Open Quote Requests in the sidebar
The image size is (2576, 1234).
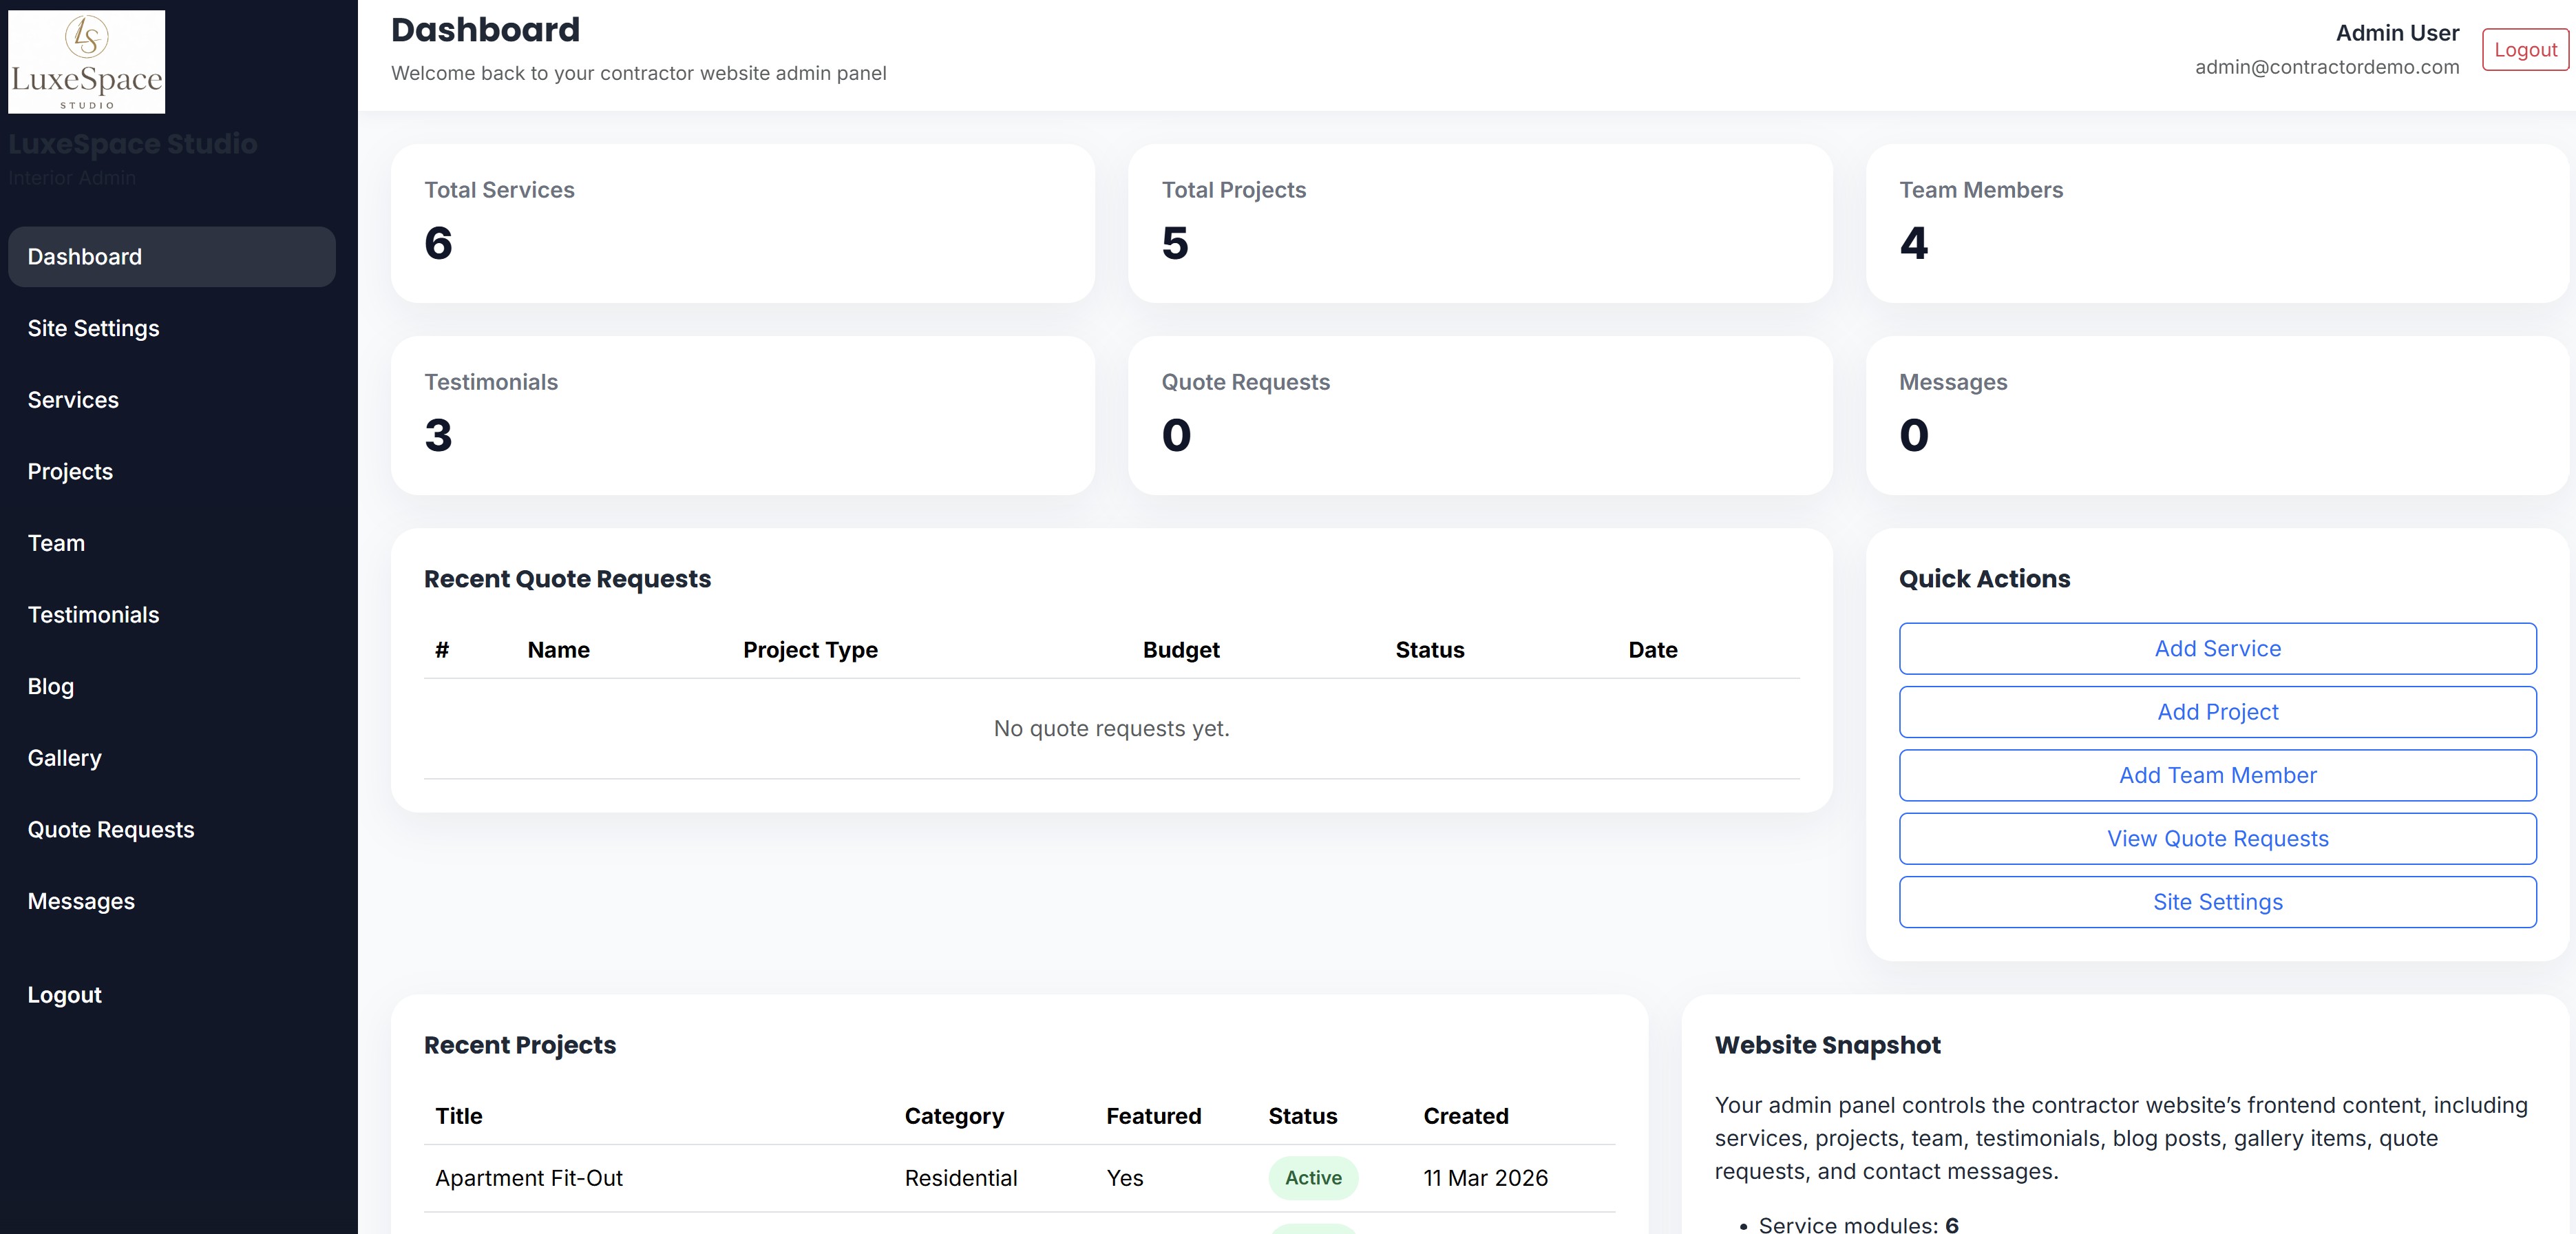172,830
